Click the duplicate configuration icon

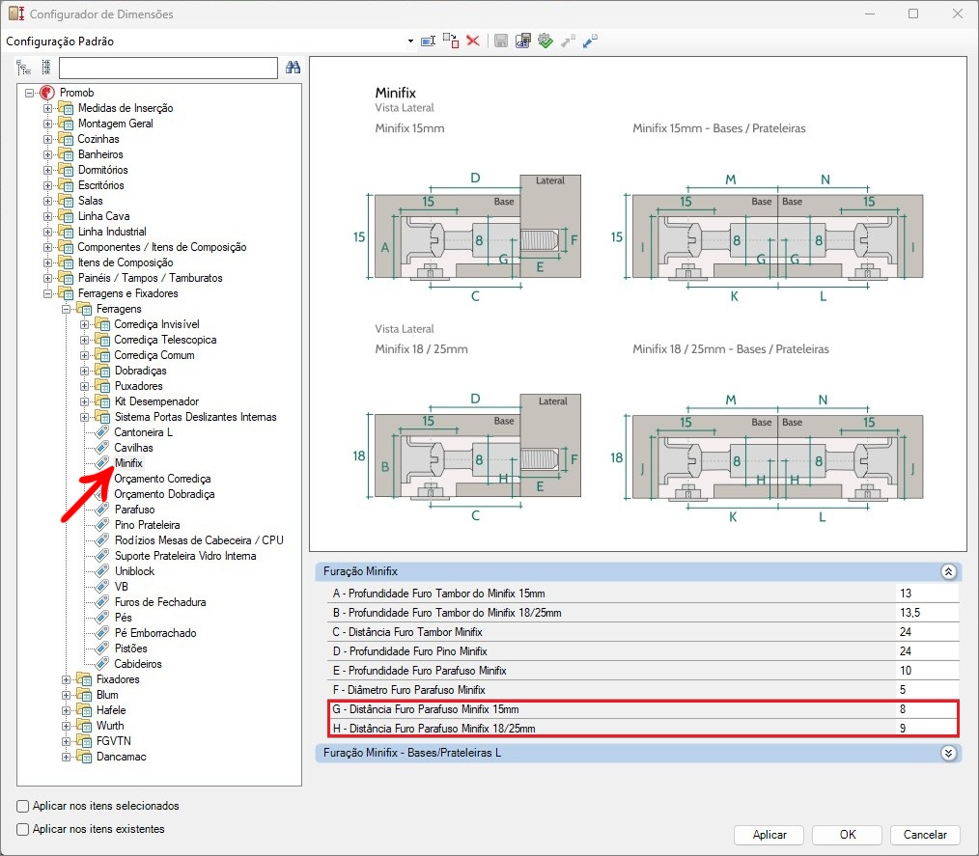pos(451,41)
